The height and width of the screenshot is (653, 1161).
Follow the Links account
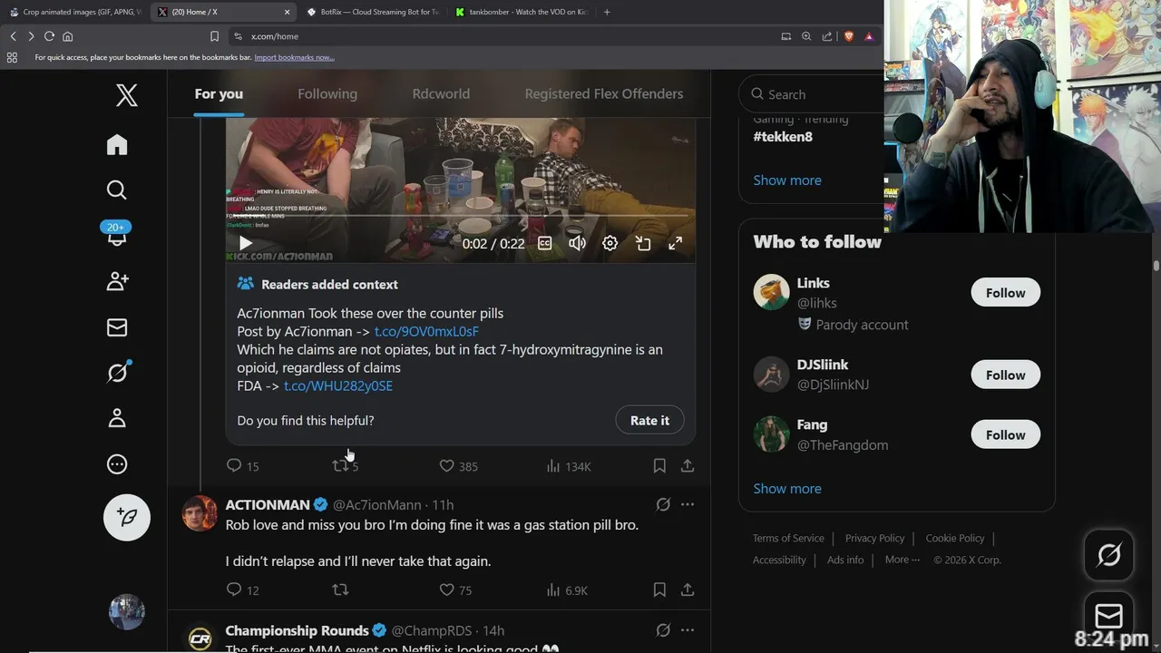[x=1005, y=293]
